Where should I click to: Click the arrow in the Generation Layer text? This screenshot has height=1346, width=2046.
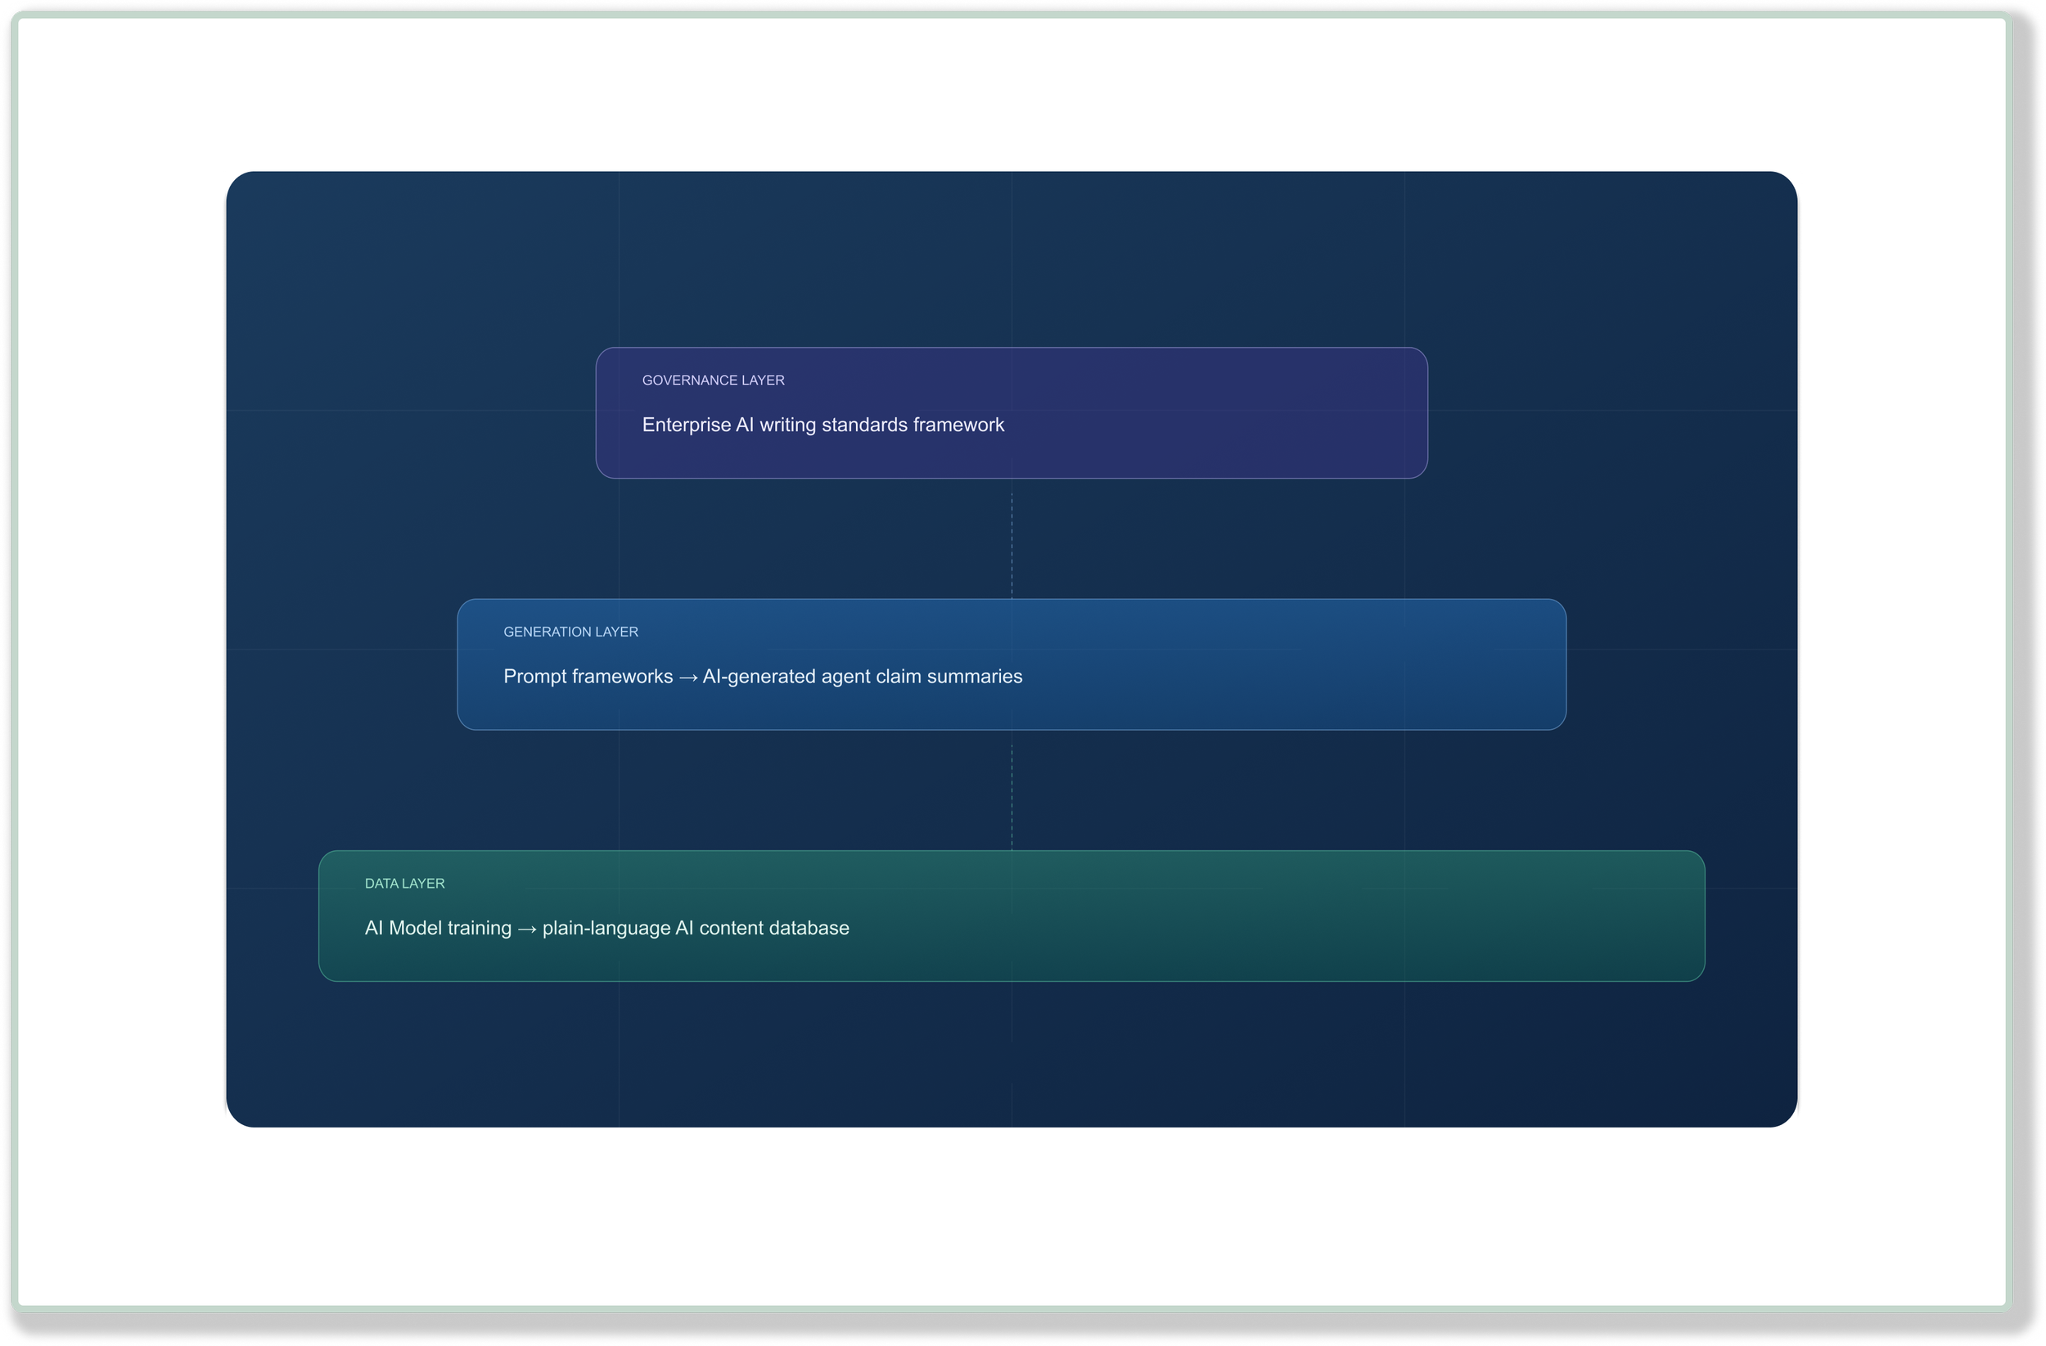tap(687, 678)
